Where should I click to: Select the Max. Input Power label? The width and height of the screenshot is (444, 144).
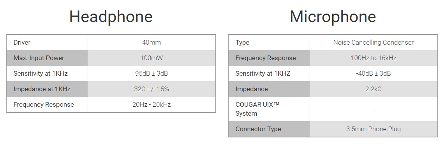39,58
